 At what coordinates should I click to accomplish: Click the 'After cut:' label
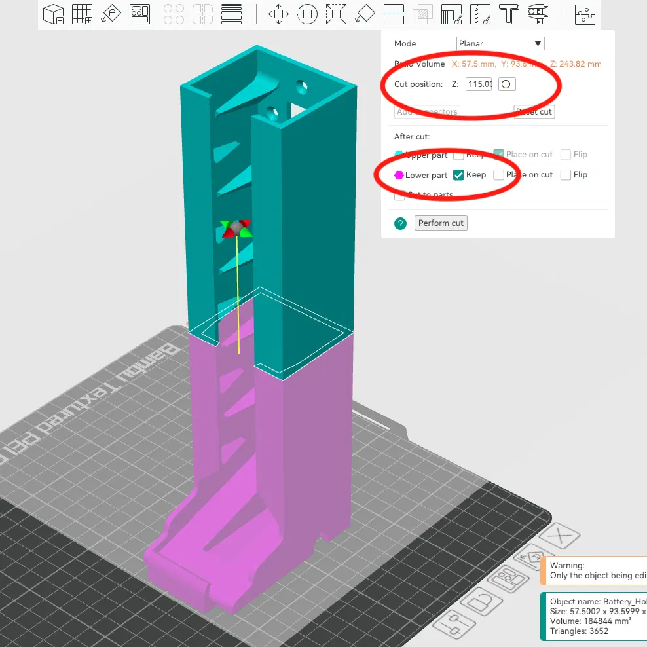click(x=412, y=137)
